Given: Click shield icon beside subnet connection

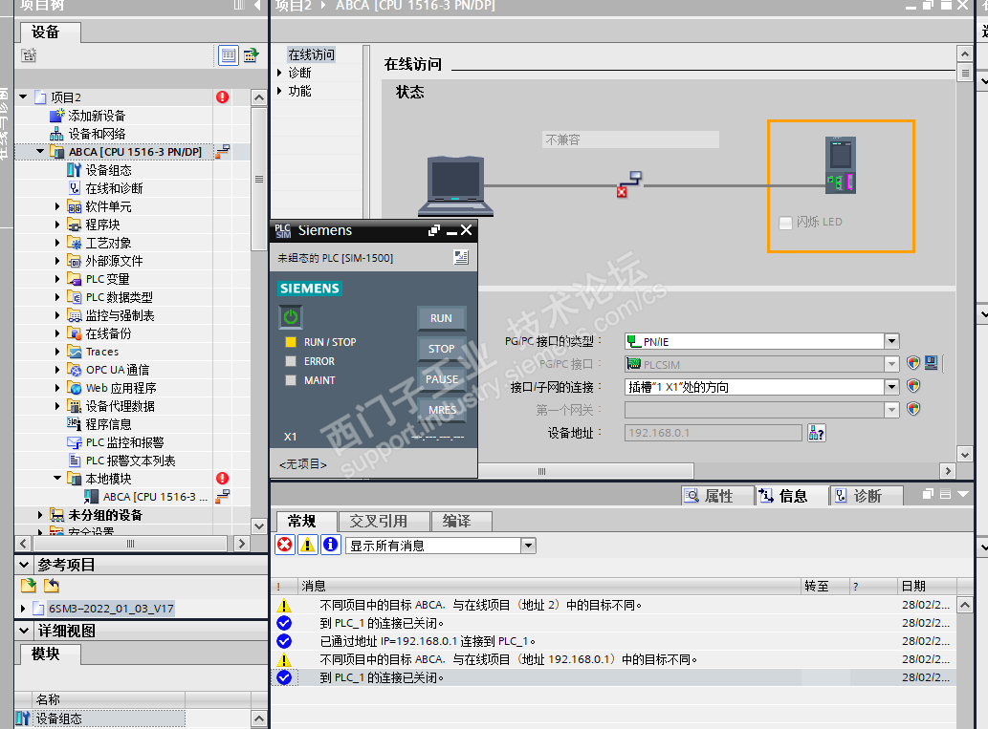Looking at the screenshot, I should [x=913, y=386].
